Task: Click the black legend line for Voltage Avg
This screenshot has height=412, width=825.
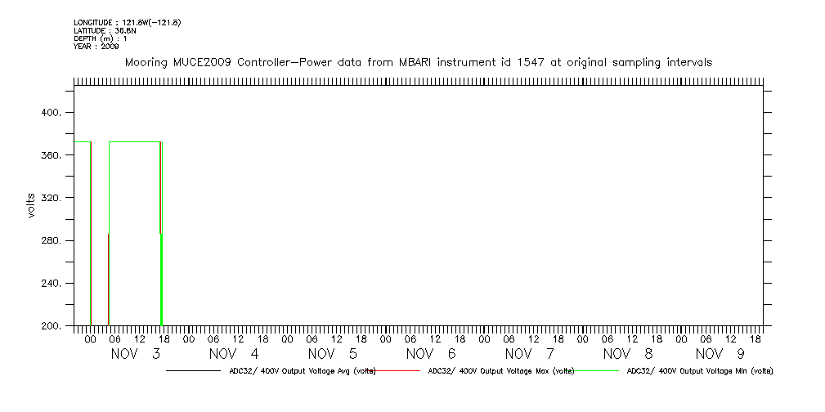Action: 192,371
